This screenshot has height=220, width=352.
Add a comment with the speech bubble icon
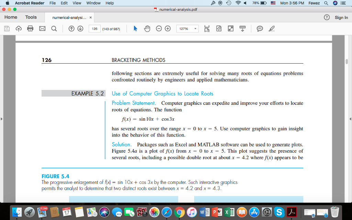click(259, 29)
